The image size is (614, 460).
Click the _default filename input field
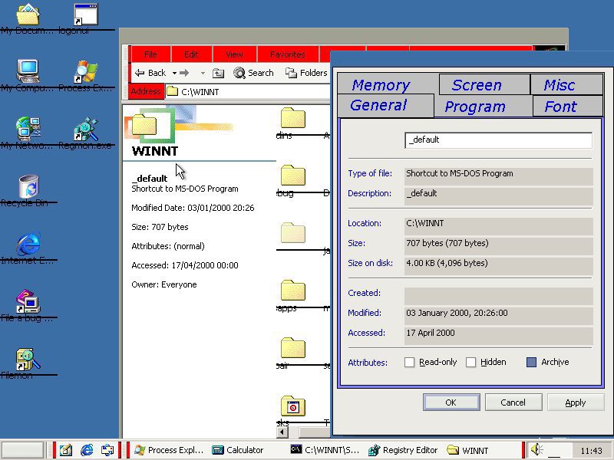498,140
